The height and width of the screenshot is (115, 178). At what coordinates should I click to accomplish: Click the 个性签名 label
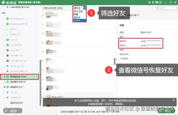pos(124,59)
